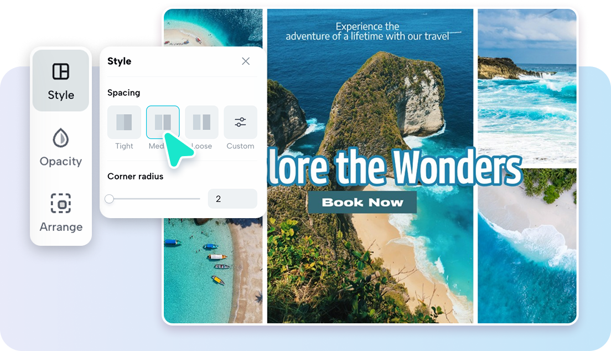Click the Book Now button
This screenshot has height=351, width=611.
click(363, 202)
